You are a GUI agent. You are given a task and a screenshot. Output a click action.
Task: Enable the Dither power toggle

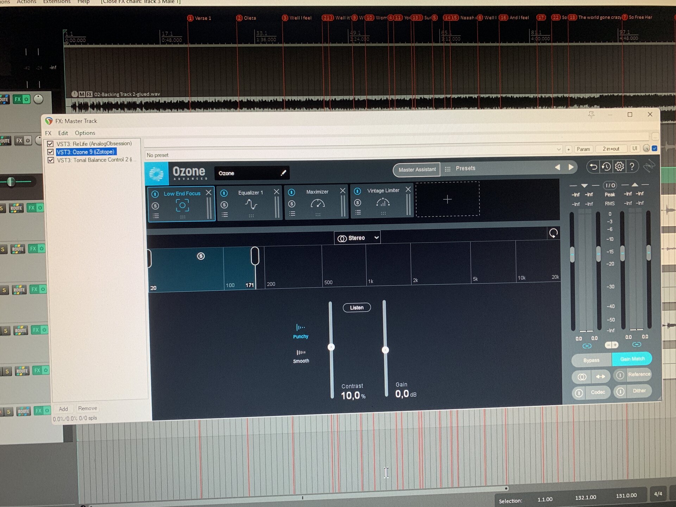click(x=620, y=392)
